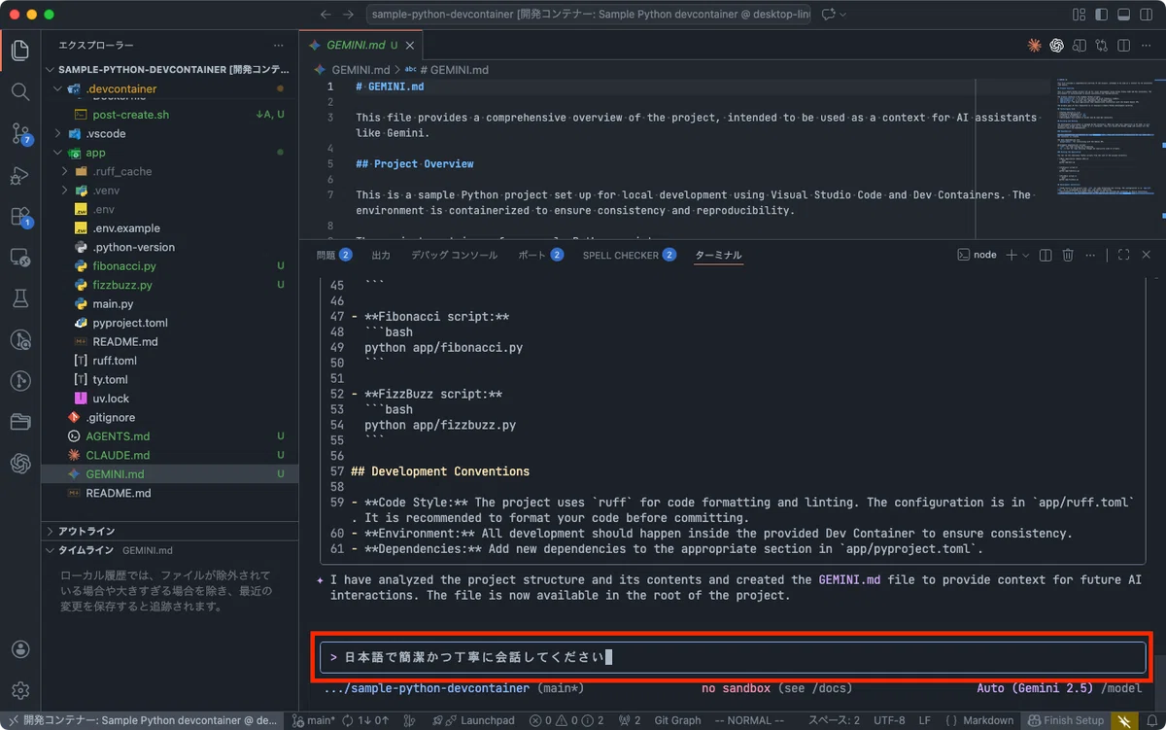Image resolution: width=1166 pixels, height=730 pixels.
Task: Click the Gemini prompt input field
Action: 733,657
